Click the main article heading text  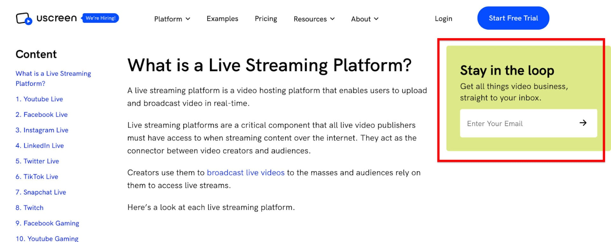point(270,65)
